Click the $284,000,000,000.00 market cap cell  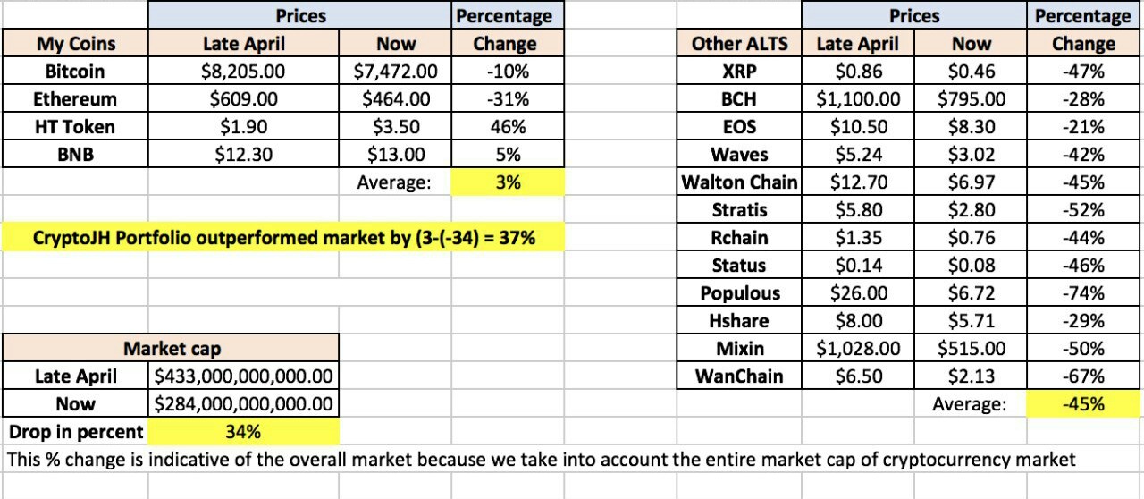click(x=244, y=404)
